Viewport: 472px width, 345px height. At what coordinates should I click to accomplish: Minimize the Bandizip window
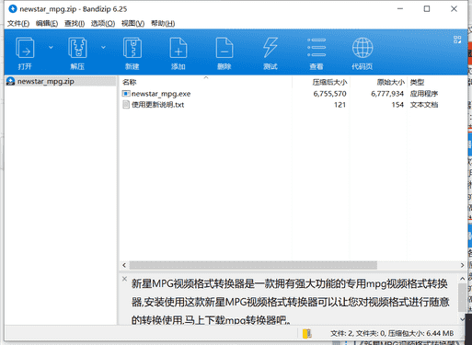click(400, 9)
